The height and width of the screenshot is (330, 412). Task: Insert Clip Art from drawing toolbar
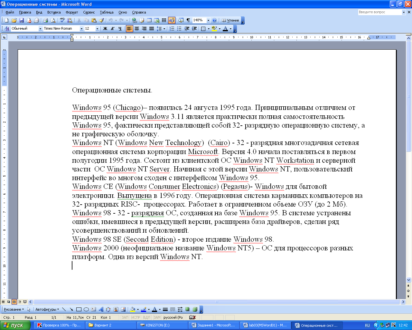[x=116, y=309]
